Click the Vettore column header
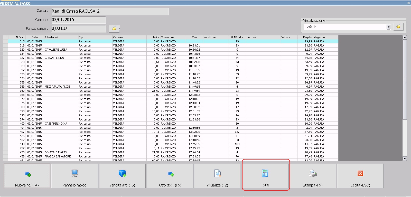 [x=263, y=37]
